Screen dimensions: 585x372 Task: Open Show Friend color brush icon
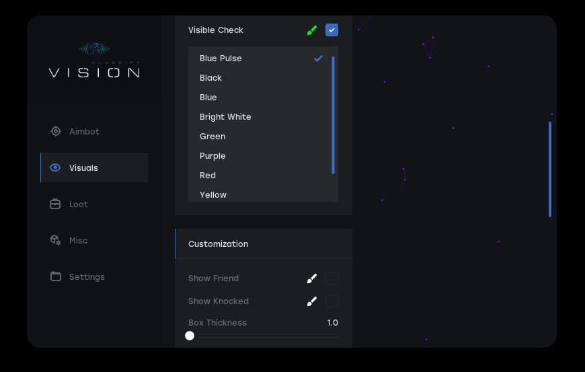tap(312, 278)
